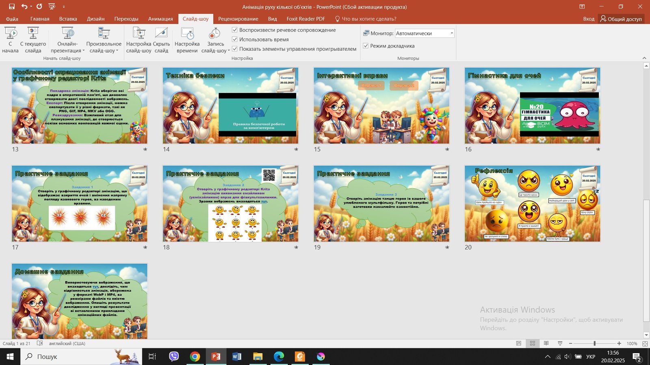The height and width of the screenshot is (365, 650).
Task: Open Monitor selection combo box
Action: coord(425,33)
